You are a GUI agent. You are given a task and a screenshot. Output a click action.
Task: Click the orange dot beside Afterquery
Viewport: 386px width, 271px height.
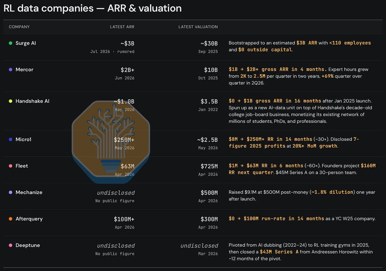click(11, 219)
